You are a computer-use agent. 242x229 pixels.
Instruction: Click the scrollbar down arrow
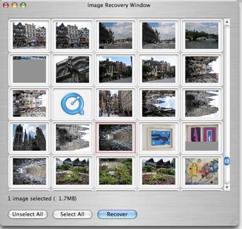[x=227, y=187]
